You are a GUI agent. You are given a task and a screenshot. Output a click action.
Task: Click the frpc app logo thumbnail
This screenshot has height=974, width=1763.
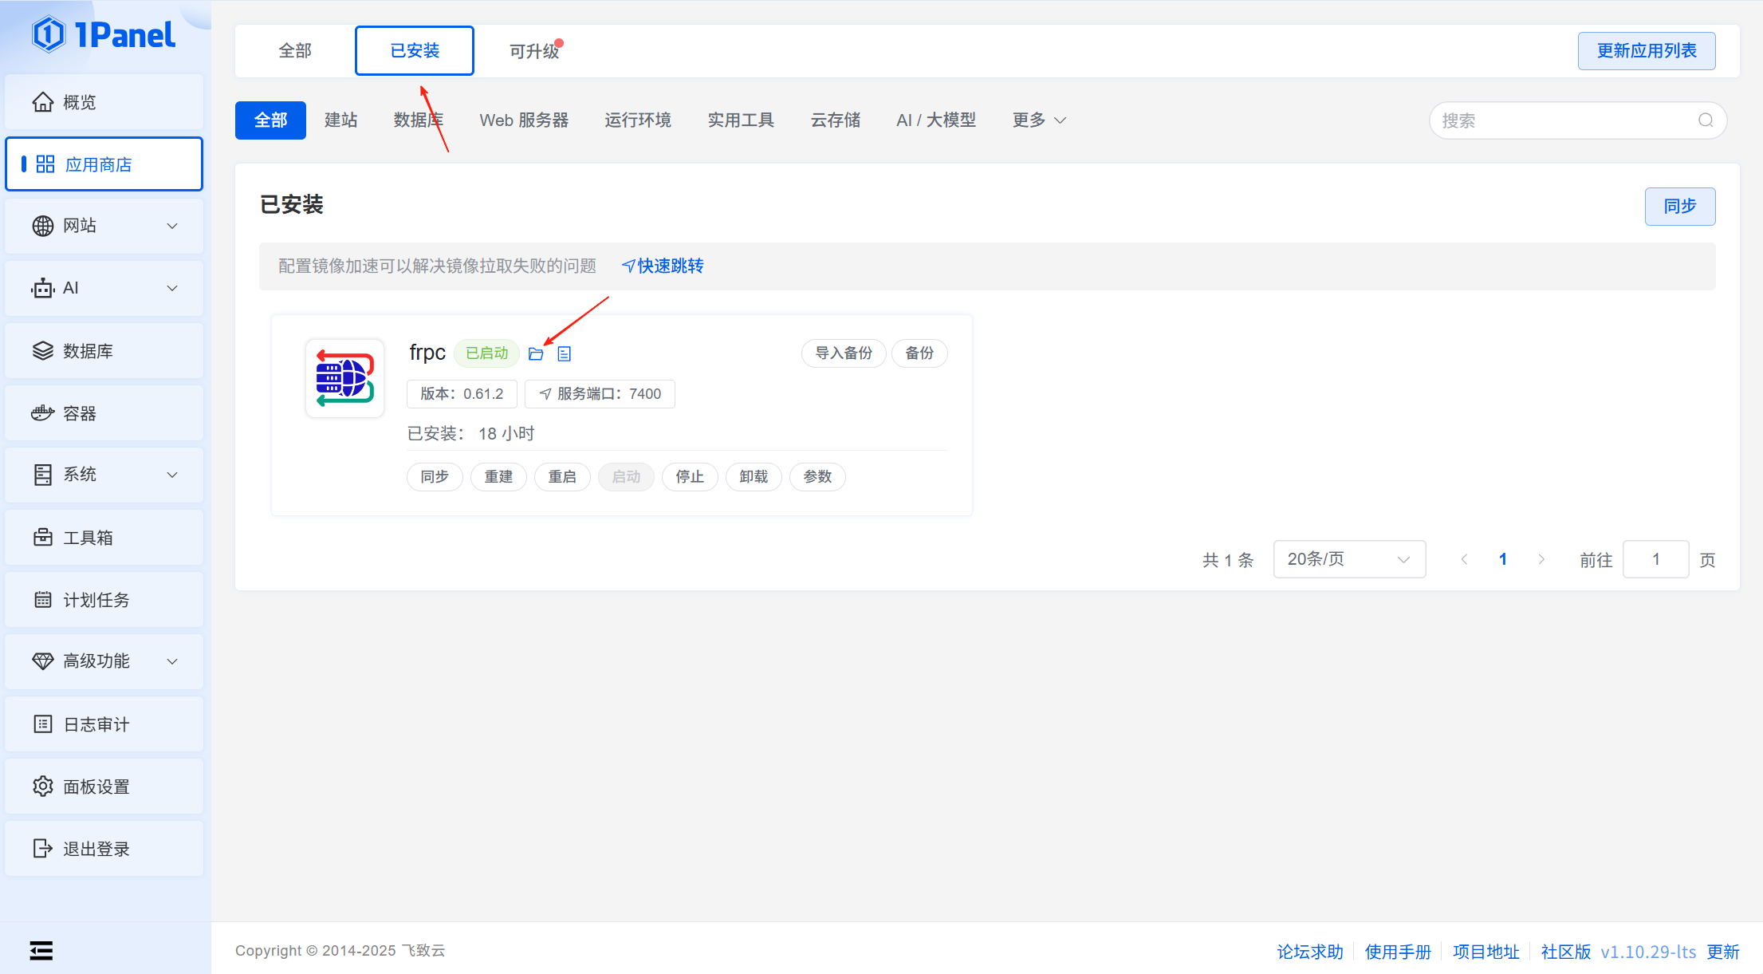[344, 378]
